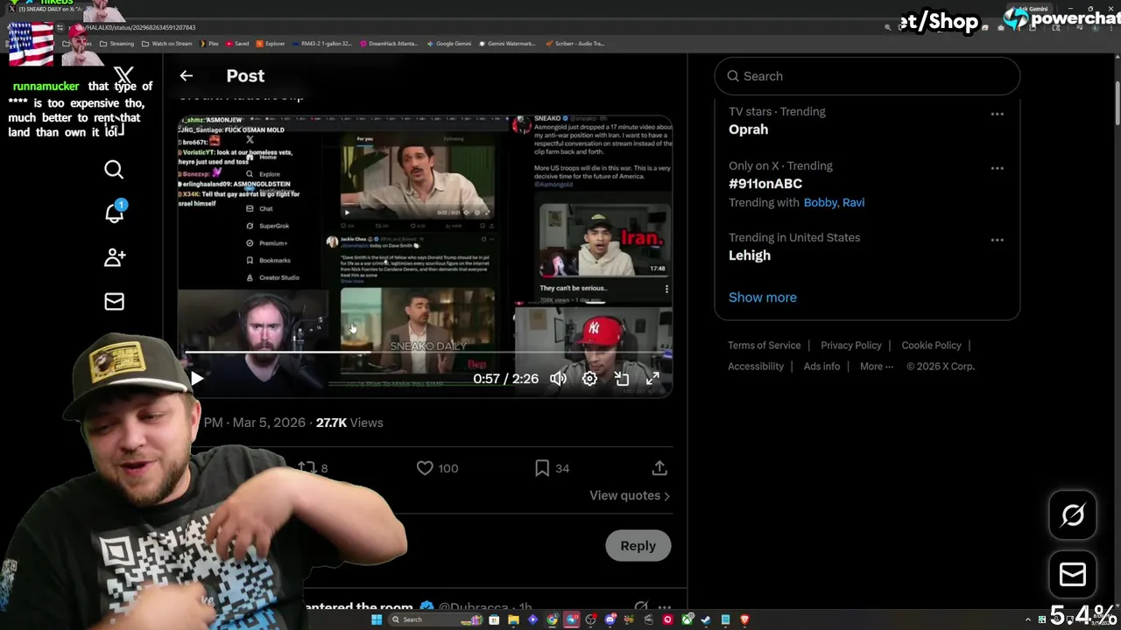The width and height of the screenshot is (1121, 630).
Task: Open Explore via the sidebar magnifier icon
Action: coord(114,170)
